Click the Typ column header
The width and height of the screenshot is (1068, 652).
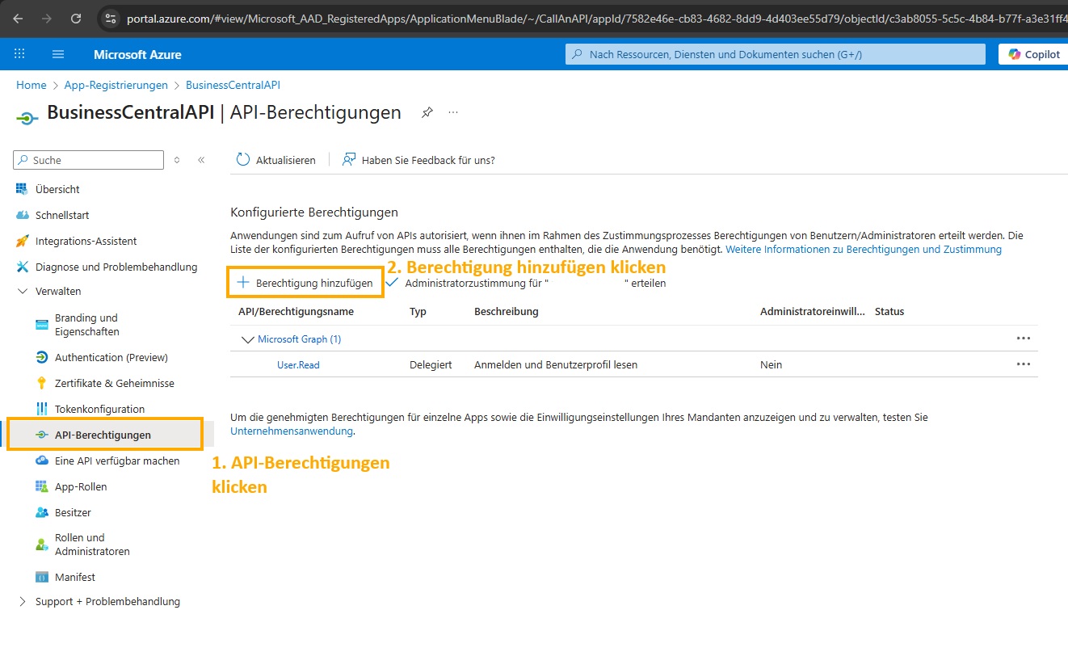coord(418,311)
